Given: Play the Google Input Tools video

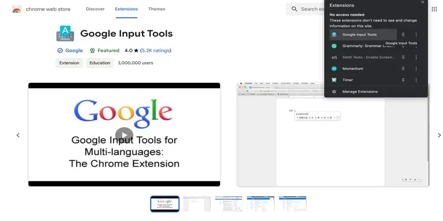Looking at the screenshot, I should 124,135.
